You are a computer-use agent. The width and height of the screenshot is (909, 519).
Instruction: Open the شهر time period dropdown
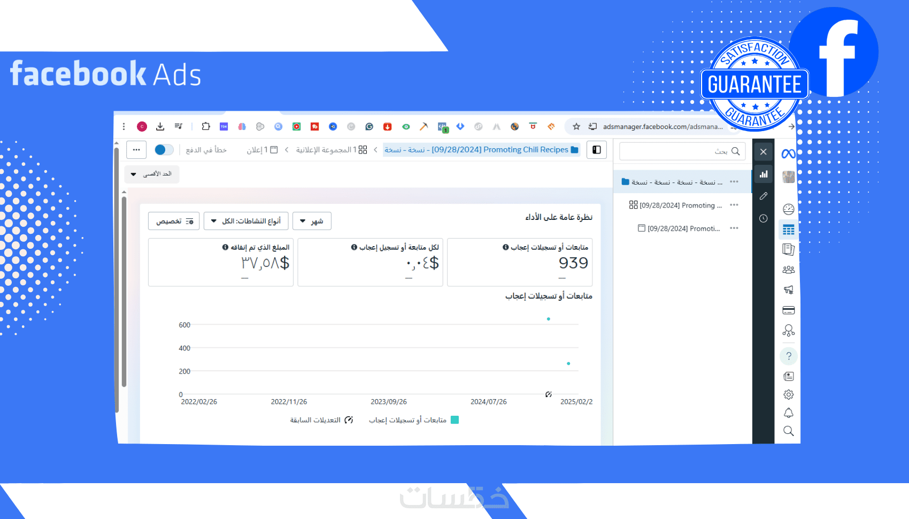312,221
